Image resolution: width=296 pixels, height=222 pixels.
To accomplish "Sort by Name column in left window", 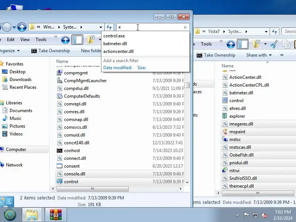I will click(62, 61).
